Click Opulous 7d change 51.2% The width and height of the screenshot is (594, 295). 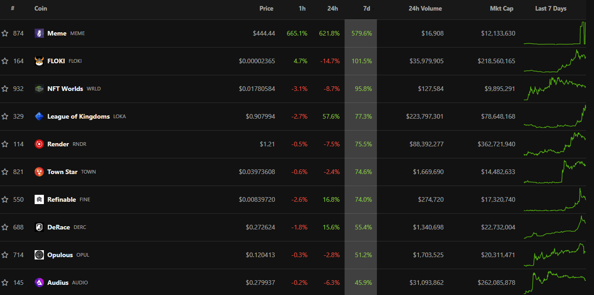pos(364,255)
